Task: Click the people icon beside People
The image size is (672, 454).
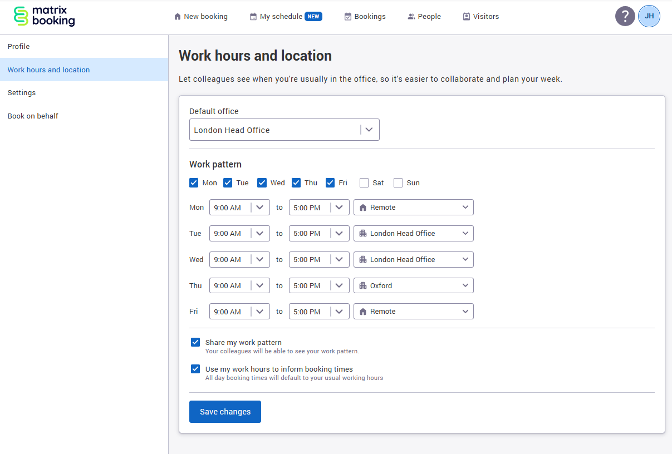Action: pos(411,17)
